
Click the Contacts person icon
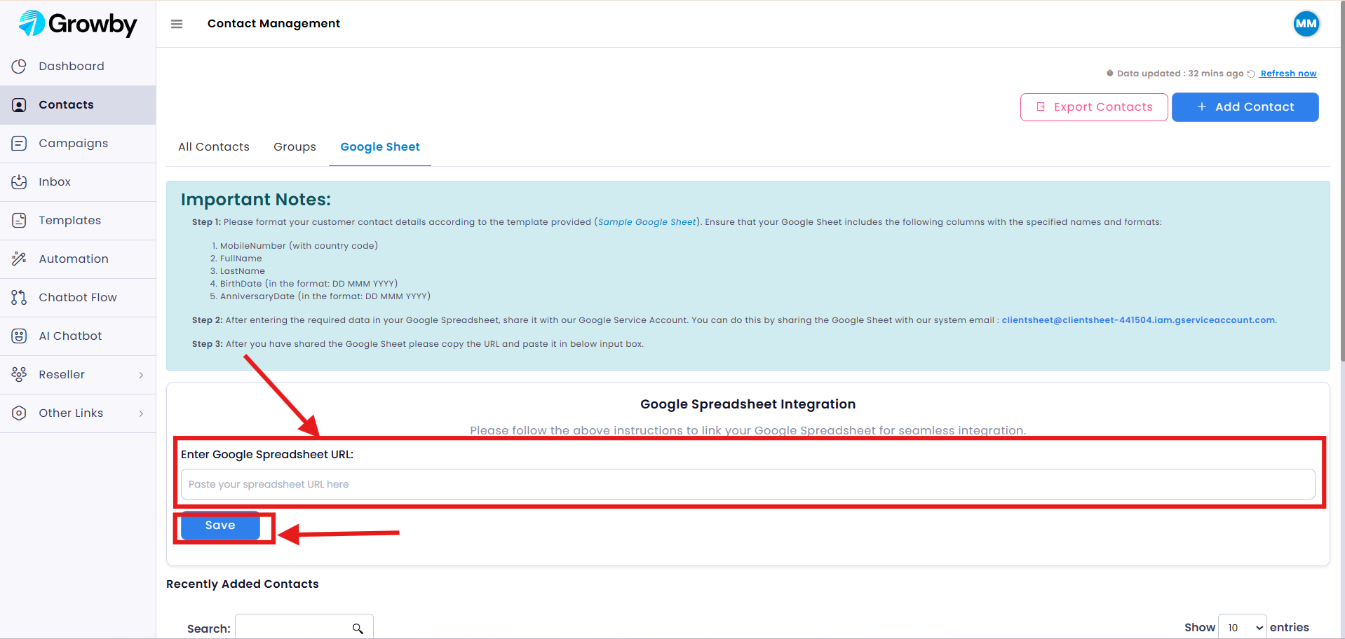coord(19,105)
